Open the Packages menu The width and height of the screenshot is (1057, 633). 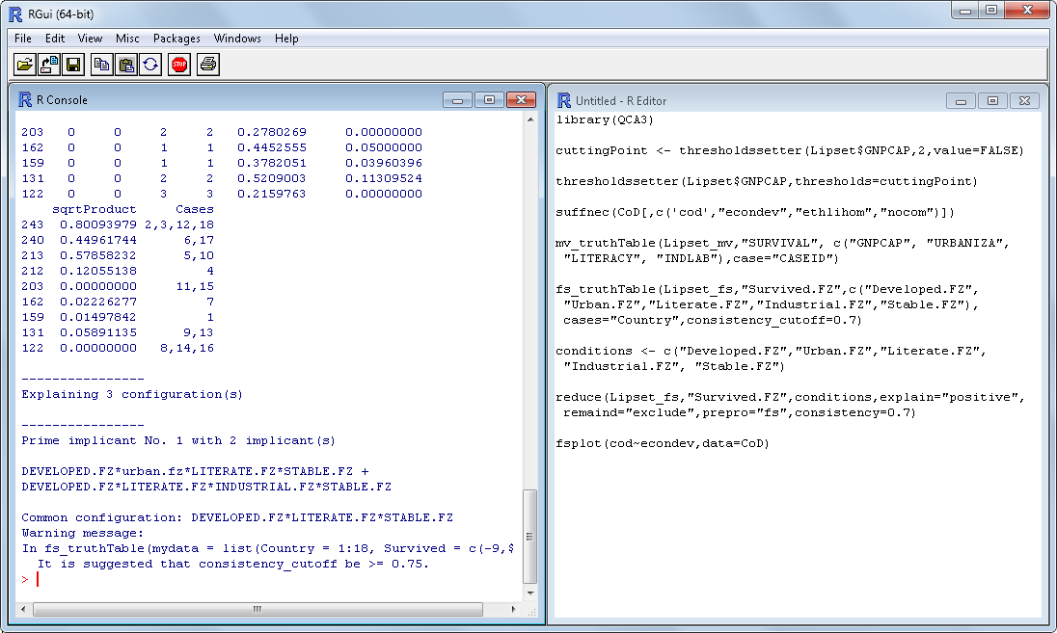click(x=176, y=39)
